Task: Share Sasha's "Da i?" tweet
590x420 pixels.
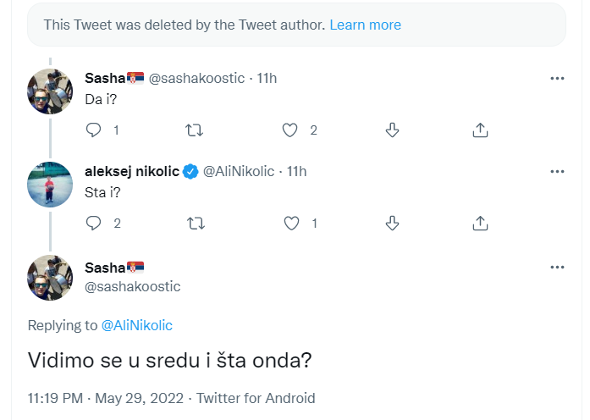Action: [x=479, y=130]
